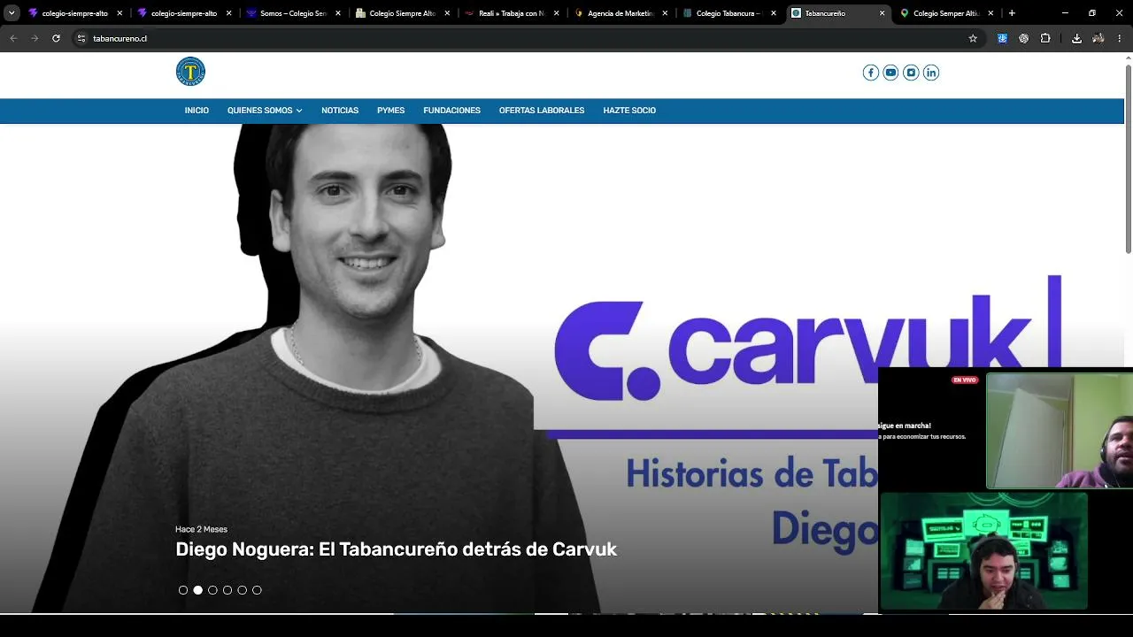Select the first slide indicator dot

tap(183, 590)
